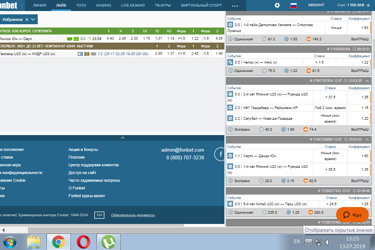
Task: Open the LIVE КАЗИНО section
Action: coord(133,6)
